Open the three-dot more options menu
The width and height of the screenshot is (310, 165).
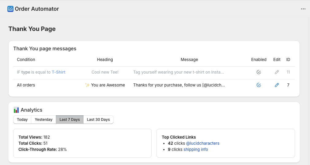[303, 9]
